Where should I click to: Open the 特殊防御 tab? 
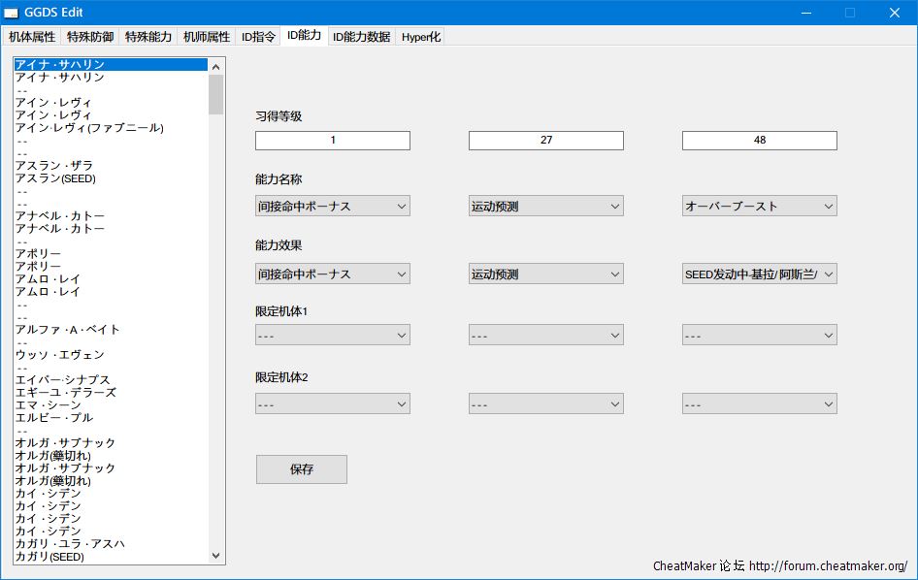89,37
